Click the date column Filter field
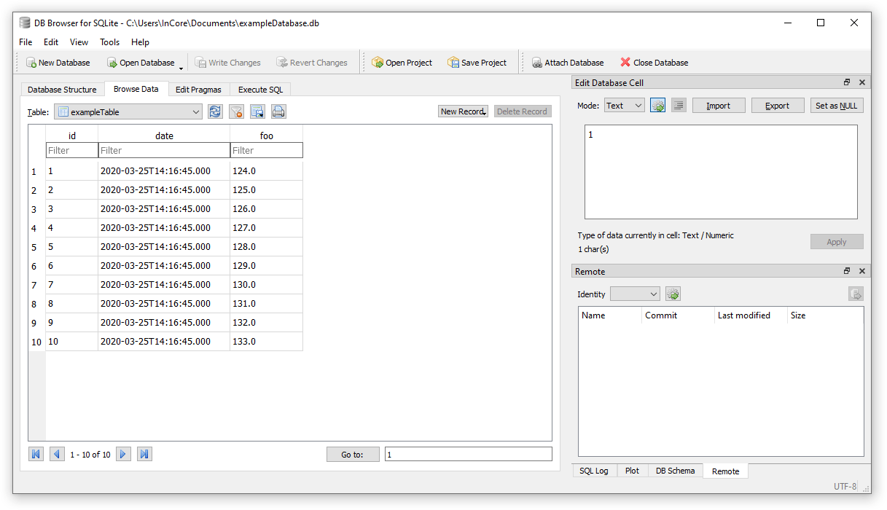 pos(164,150)
